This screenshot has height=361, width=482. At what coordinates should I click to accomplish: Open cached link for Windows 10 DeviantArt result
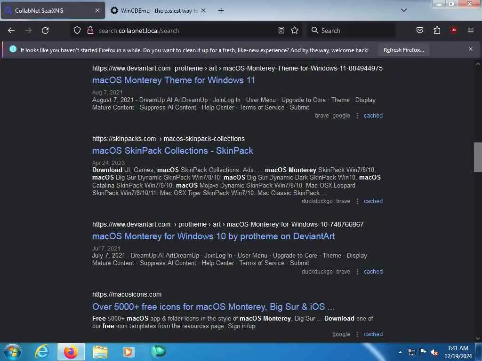(x=373, y=271)
